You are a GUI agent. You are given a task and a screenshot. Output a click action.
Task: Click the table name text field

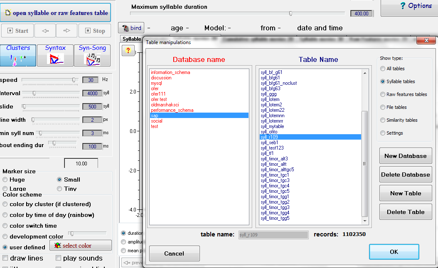[x=273, y=235]
